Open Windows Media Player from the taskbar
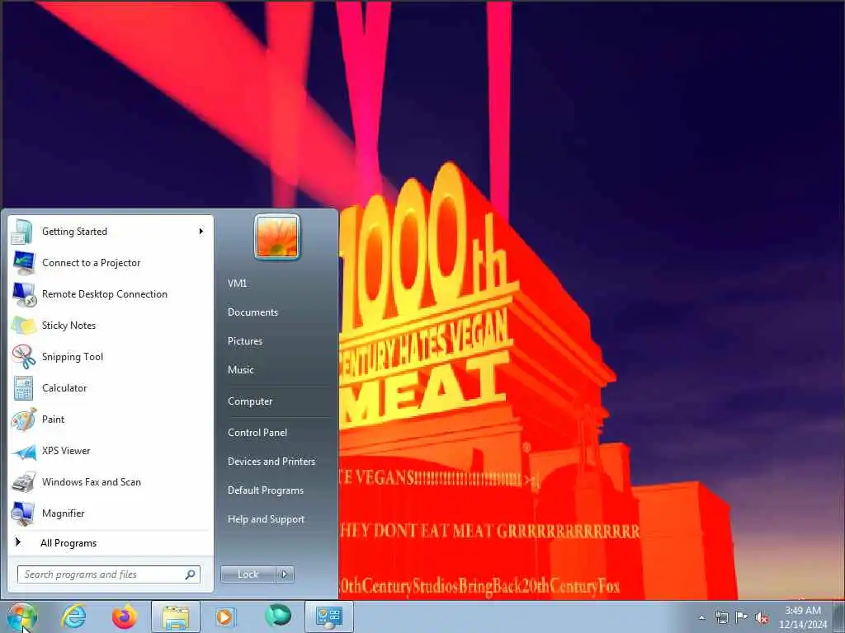The height and width of the screenshot is (633, 845). click(226, 617)
